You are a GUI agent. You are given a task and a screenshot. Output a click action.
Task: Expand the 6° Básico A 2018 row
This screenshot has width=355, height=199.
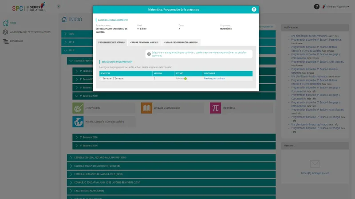point(174,138)
